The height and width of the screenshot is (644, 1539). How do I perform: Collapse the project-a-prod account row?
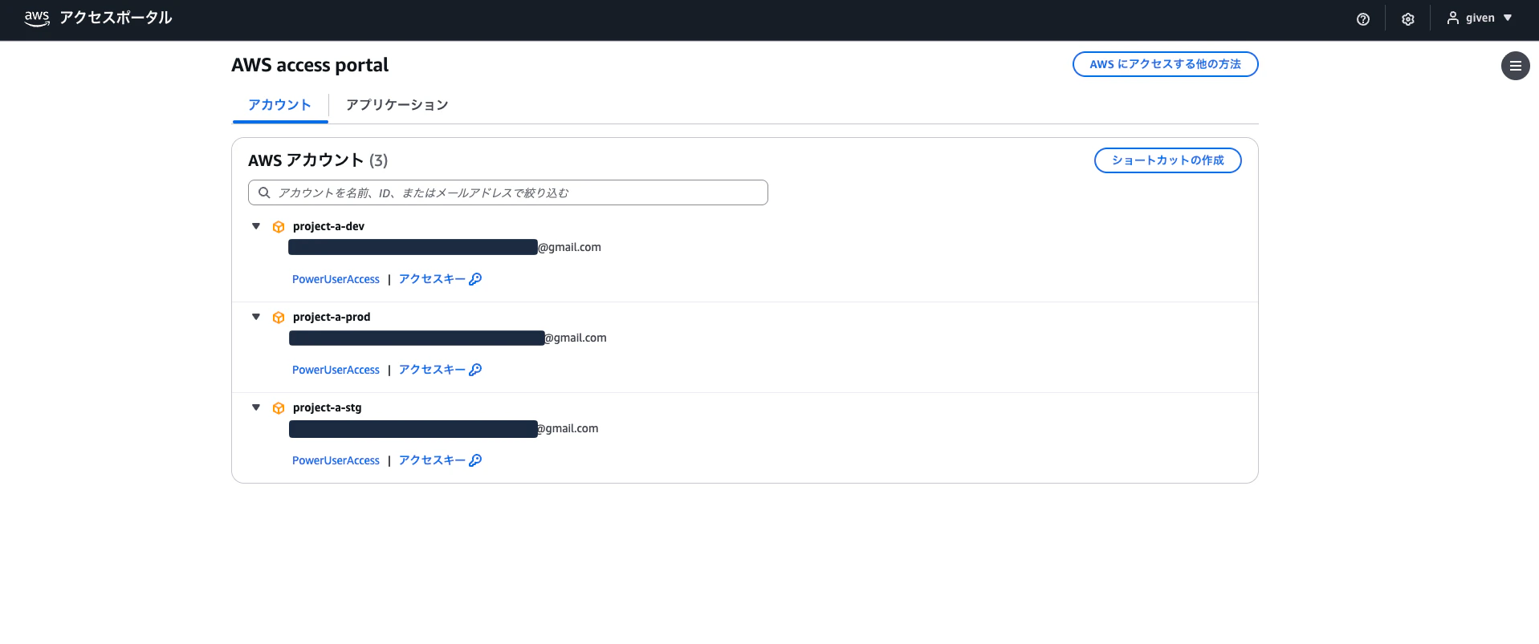[x=256, y=317]
